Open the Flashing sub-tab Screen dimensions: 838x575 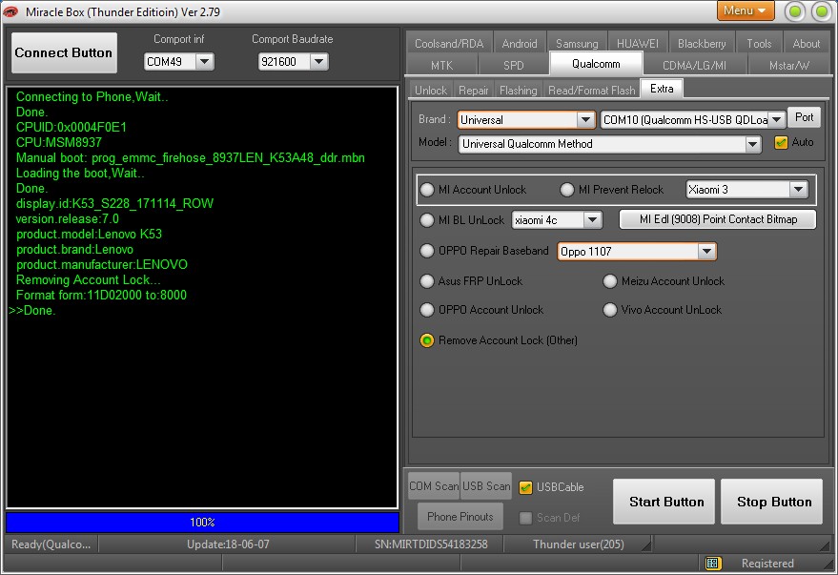point(518,91)
